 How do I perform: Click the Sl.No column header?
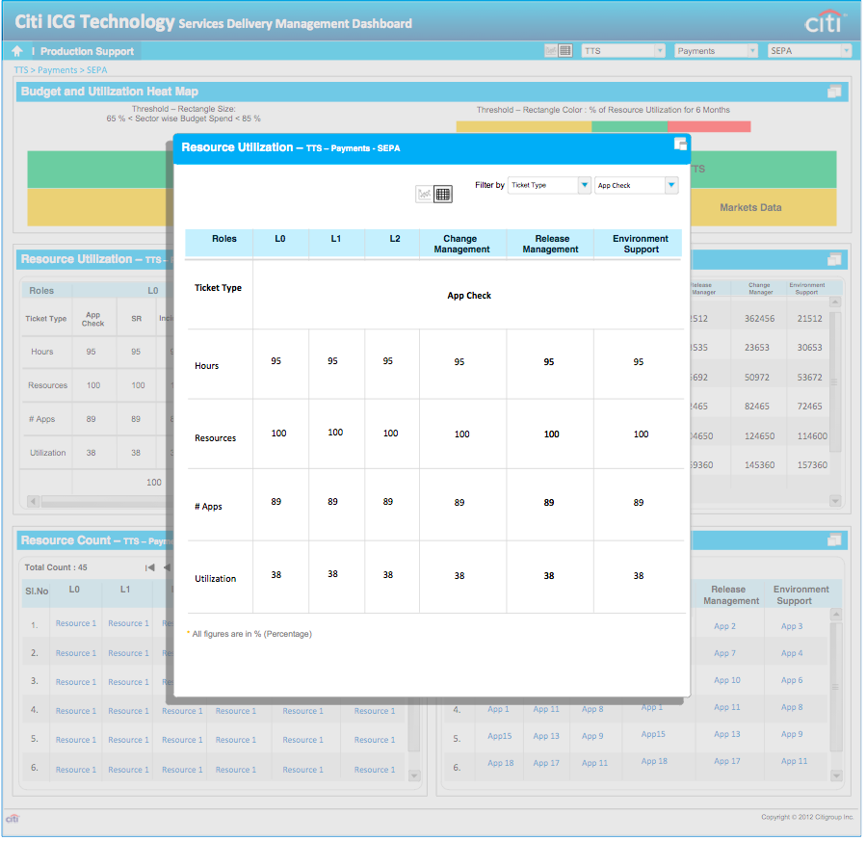click(x=37, y=591)
